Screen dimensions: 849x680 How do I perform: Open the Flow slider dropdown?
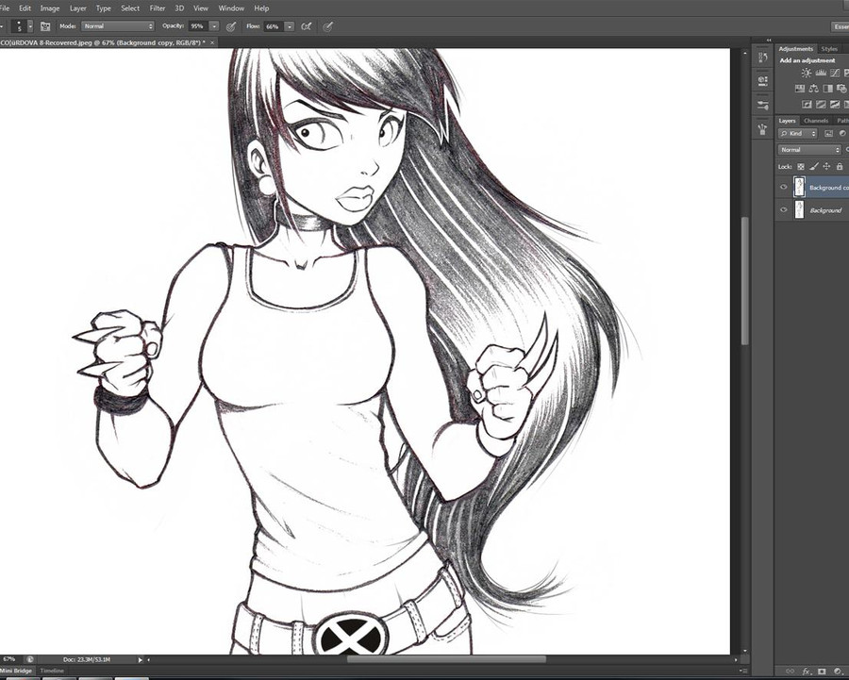pos(290,26)
